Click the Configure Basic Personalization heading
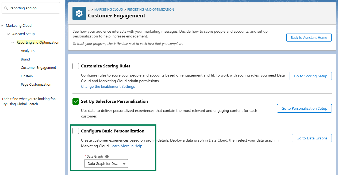 pos(113,131)
